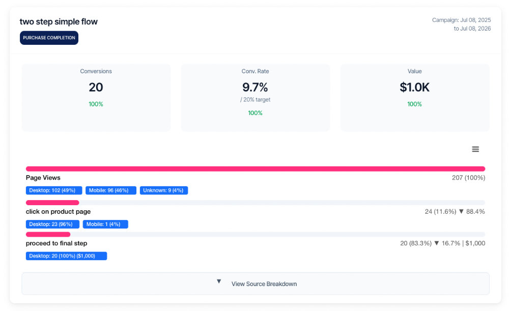Select the Mobile: 1 (4%) chip

click(105, 224)
